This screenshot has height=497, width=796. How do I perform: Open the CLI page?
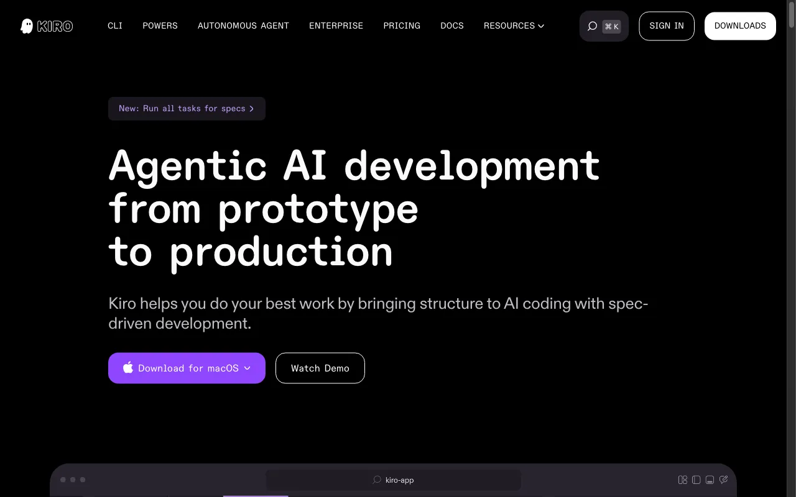pos(115,25)
